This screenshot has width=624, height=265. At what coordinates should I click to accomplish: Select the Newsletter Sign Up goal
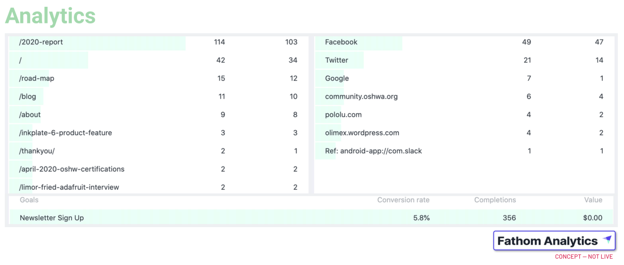[x=311, y=218]
